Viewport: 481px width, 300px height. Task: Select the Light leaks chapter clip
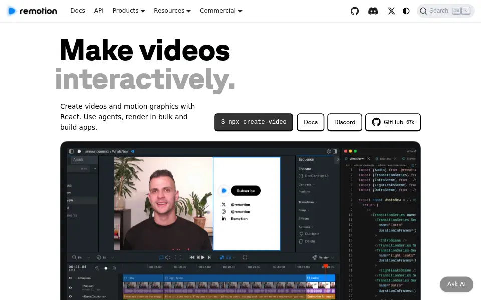click(234, 278)
